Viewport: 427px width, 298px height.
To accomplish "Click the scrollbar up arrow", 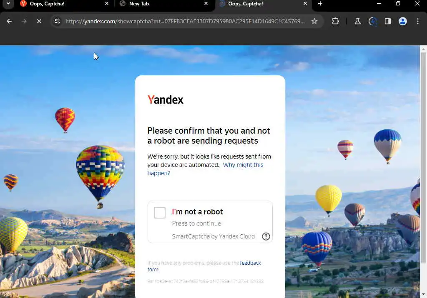I will tap(423, 49).
